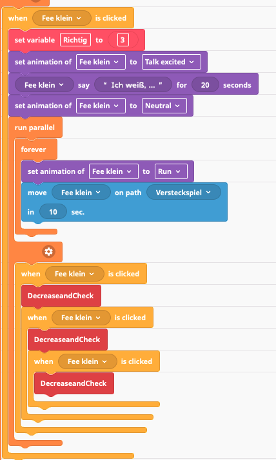Open Fee klein dropdown in top when-clicked block
This screenshot has width=276, height=460.
click(62, 18)
